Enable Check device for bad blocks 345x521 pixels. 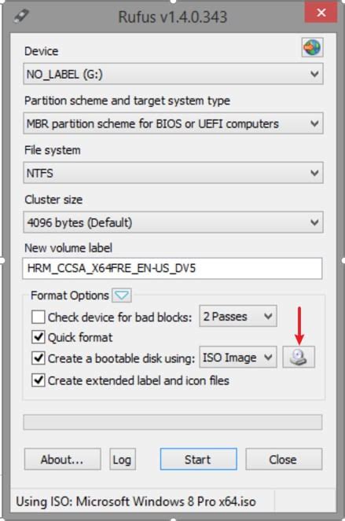pyautogui.click(x=39, y=317)
